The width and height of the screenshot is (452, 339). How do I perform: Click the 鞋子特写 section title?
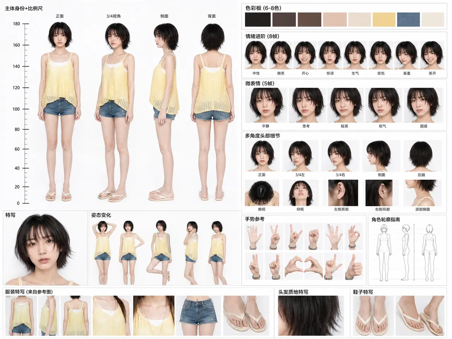click(x=363, y=292)
